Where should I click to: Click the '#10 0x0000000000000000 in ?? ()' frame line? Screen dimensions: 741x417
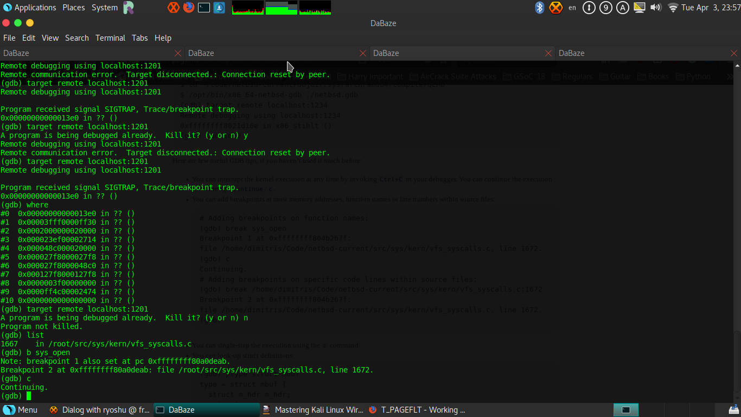(68, 300)
